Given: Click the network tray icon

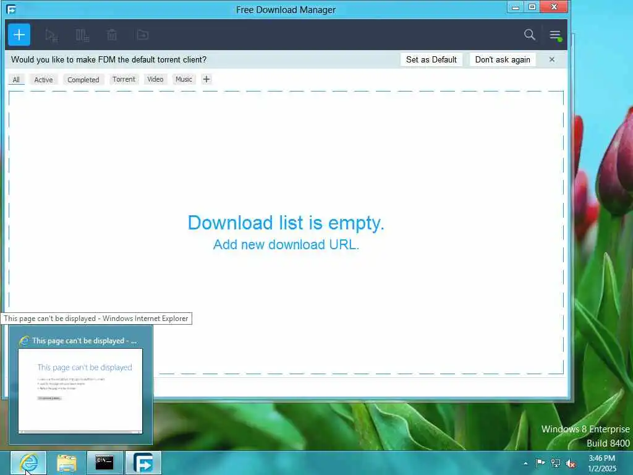Looking at the screenshot, I should [556, 463].
